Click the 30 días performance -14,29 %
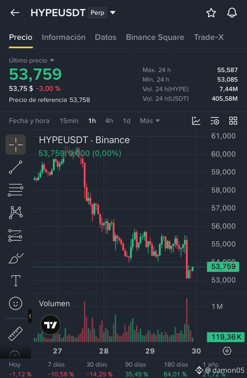The height and width of the screenshot is (378, 247). [99, 374]
